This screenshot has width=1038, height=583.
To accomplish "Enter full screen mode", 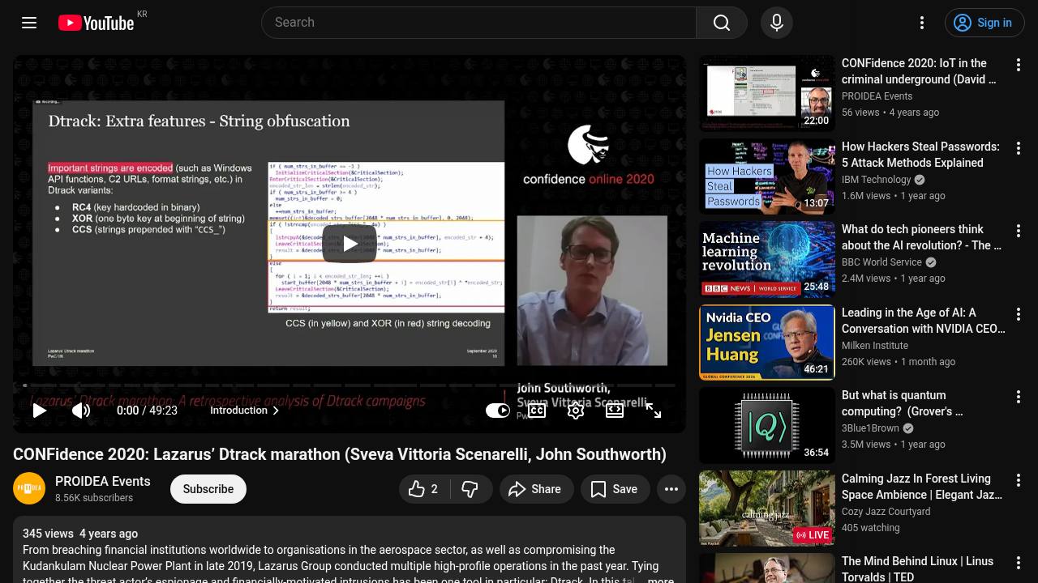I will (x=654, y=411).
